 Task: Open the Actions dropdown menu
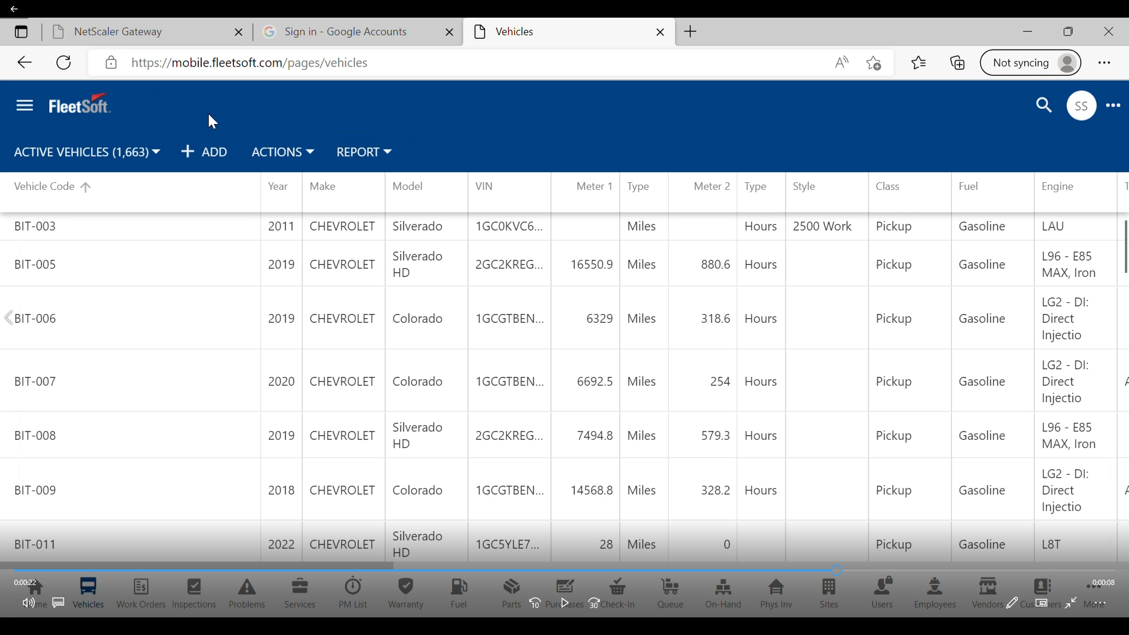[283, 153]
